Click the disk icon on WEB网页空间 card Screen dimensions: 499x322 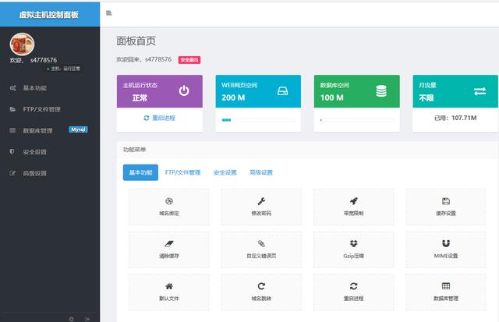282,91
